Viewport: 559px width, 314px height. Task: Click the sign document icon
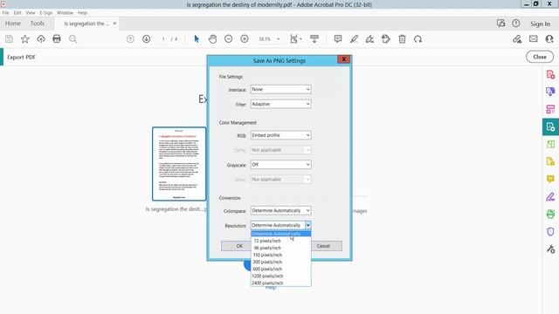(x=369, y=38)
